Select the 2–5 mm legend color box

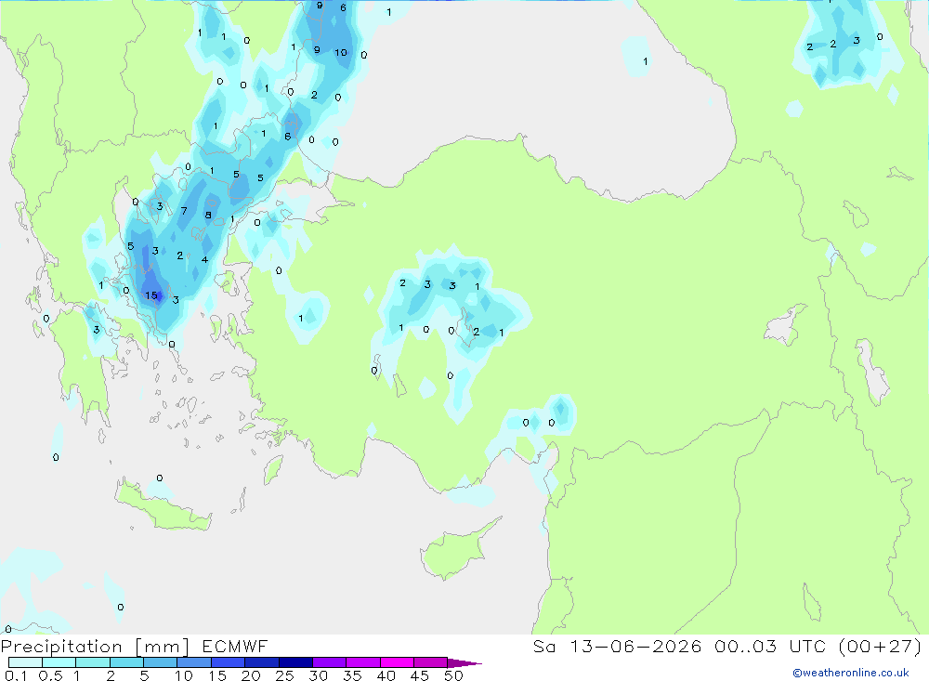pyautogui.click(x=126, y=662)
